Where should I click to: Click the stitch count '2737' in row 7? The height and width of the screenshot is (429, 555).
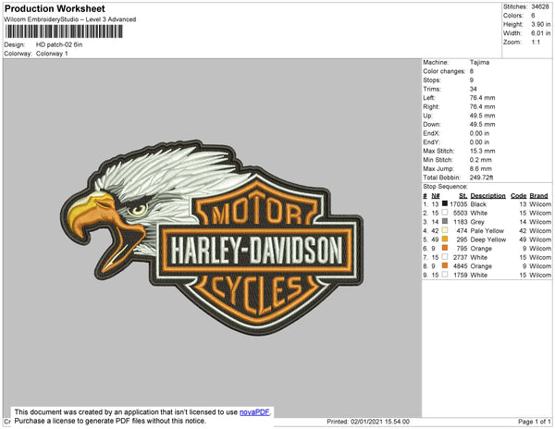[460, 257]
